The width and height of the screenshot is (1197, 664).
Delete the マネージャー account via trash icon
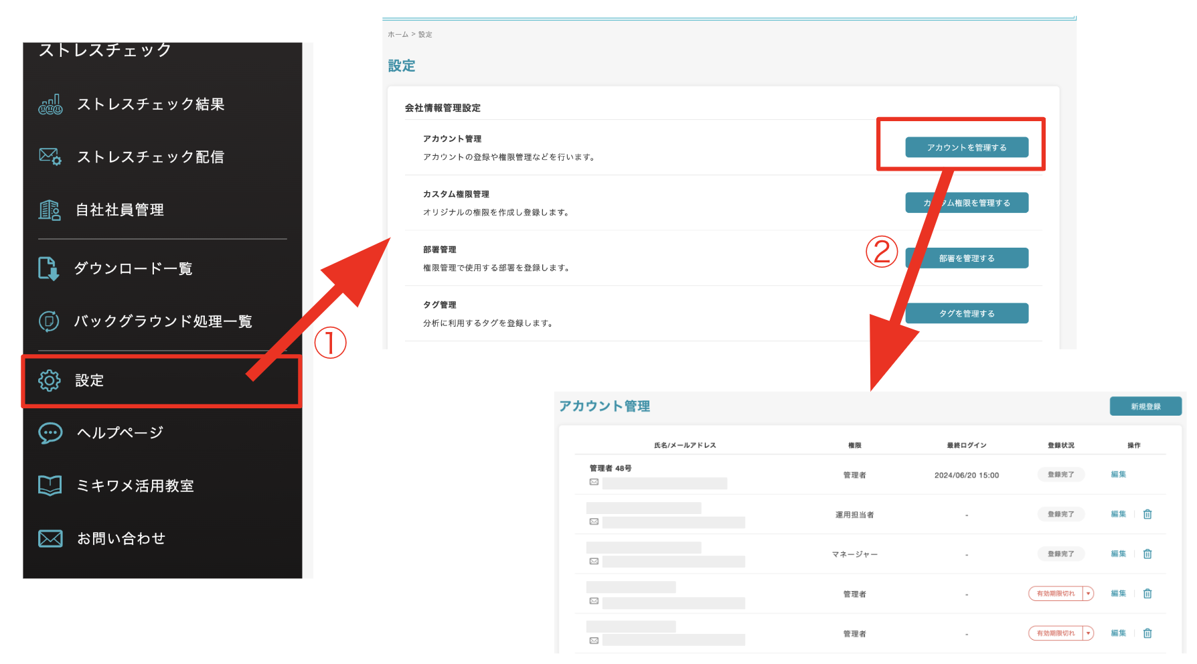pyautogui.click(x=1147, y=554)
